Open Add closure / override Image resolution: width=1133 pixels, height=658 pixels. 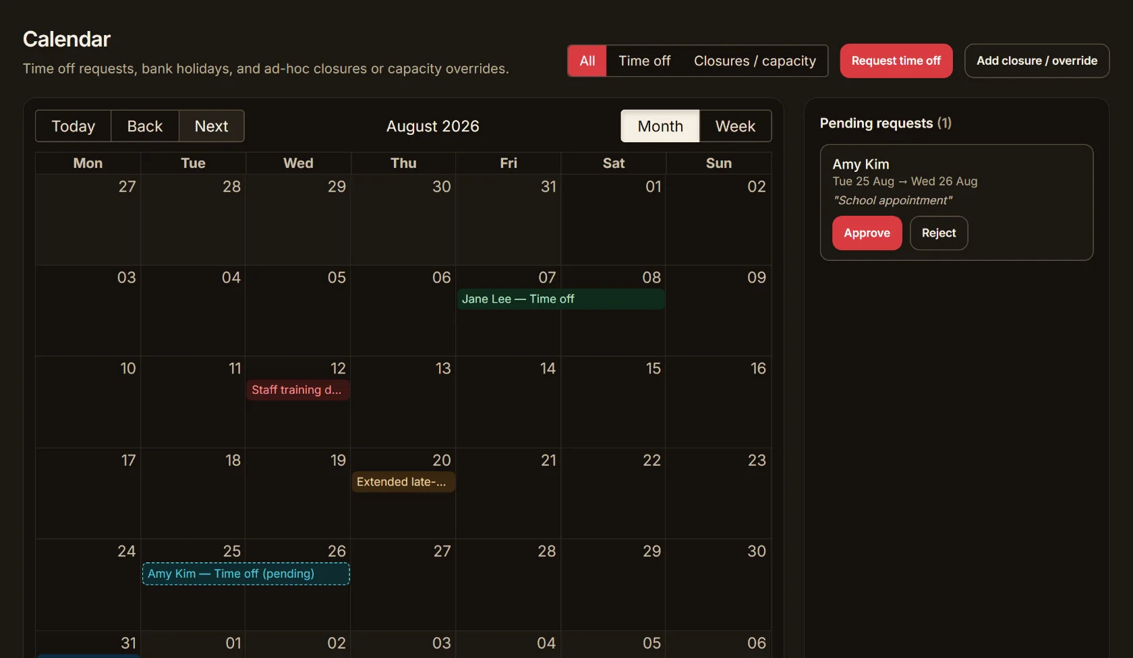click(1037, 61)
